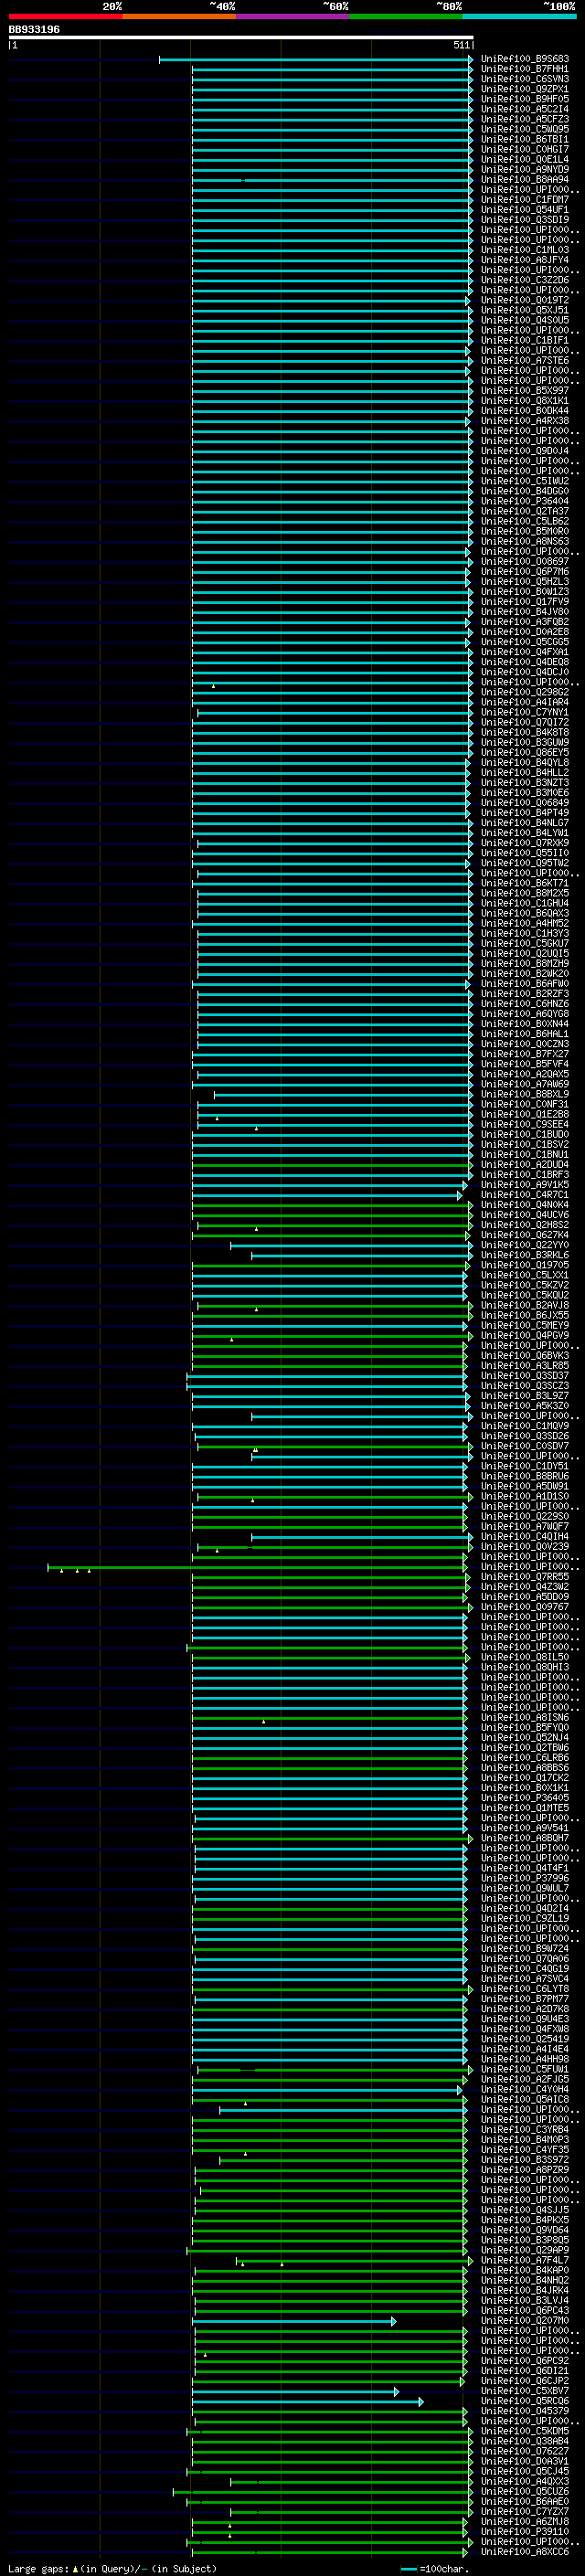Click the alignment bar for UniRef100_C4R7C1
The image size is (585, 2576).
327,1195
